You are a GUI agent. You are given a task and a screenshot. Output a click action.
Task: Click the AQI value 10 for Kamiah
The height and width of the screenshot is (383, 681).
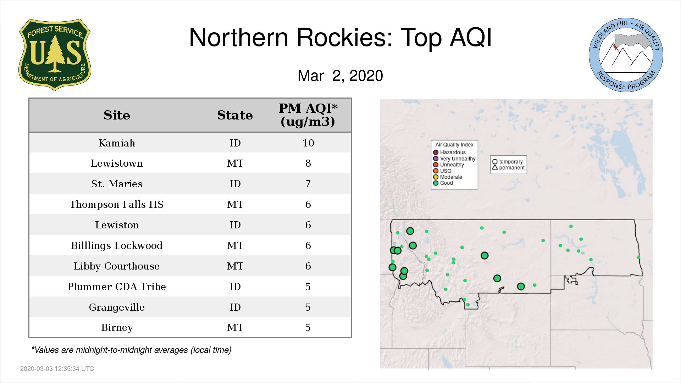(308, 143)
